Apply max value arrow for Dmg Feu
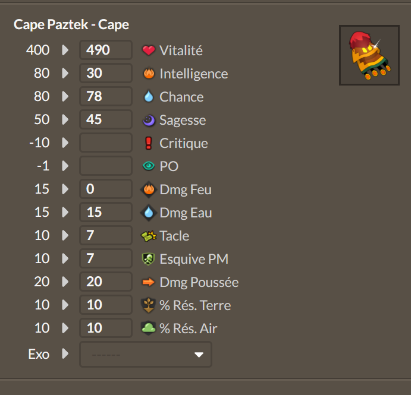This screenshot has width=411, height=395. [x=65, y=189]
